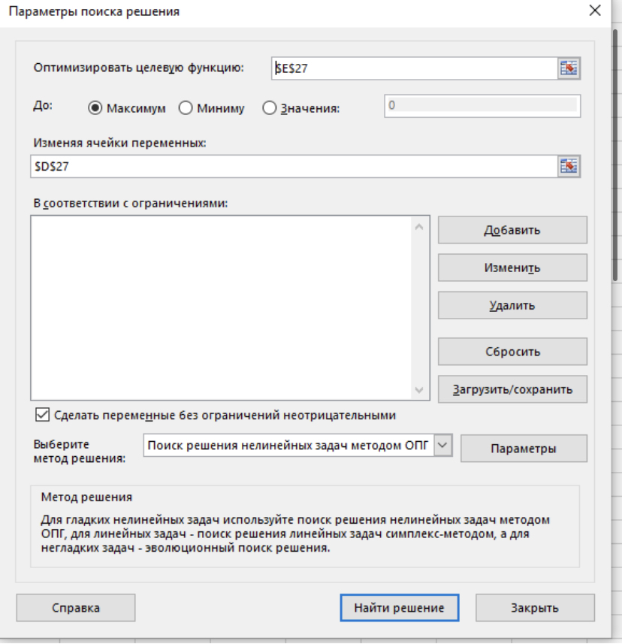This screenshot has width=622, height=644.
Task: Choose the Миниму radio option
Action: click(186, 108)
